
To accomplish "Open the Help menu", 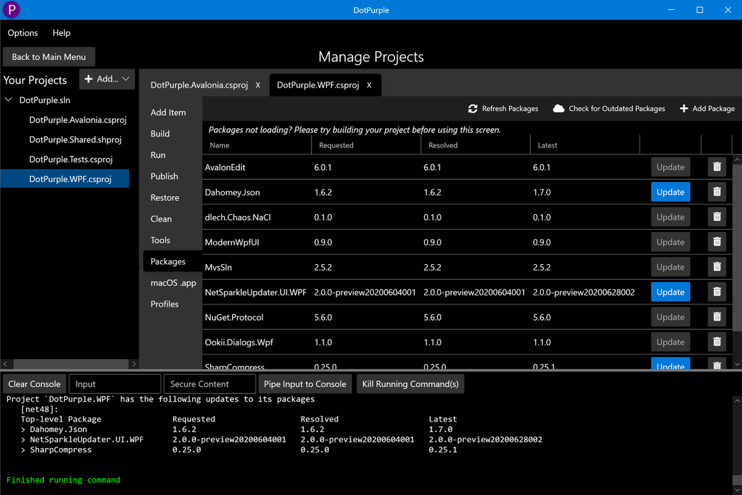I will coord(61,33).
